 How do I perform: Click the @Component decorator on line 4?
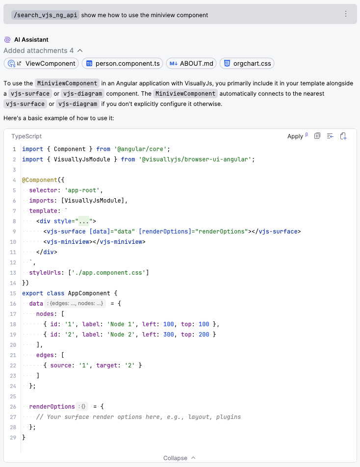point(40,180)
